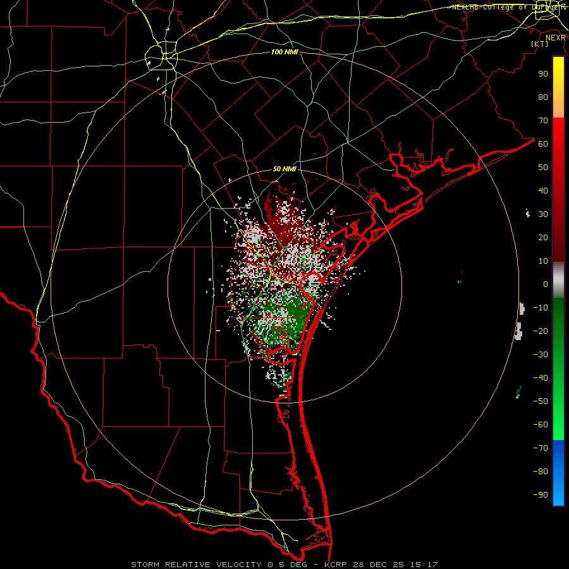This screenshot has height=569, width=569.
Task: Click the "70" value on the velocity scale
Action: click(x=543, y=121)
